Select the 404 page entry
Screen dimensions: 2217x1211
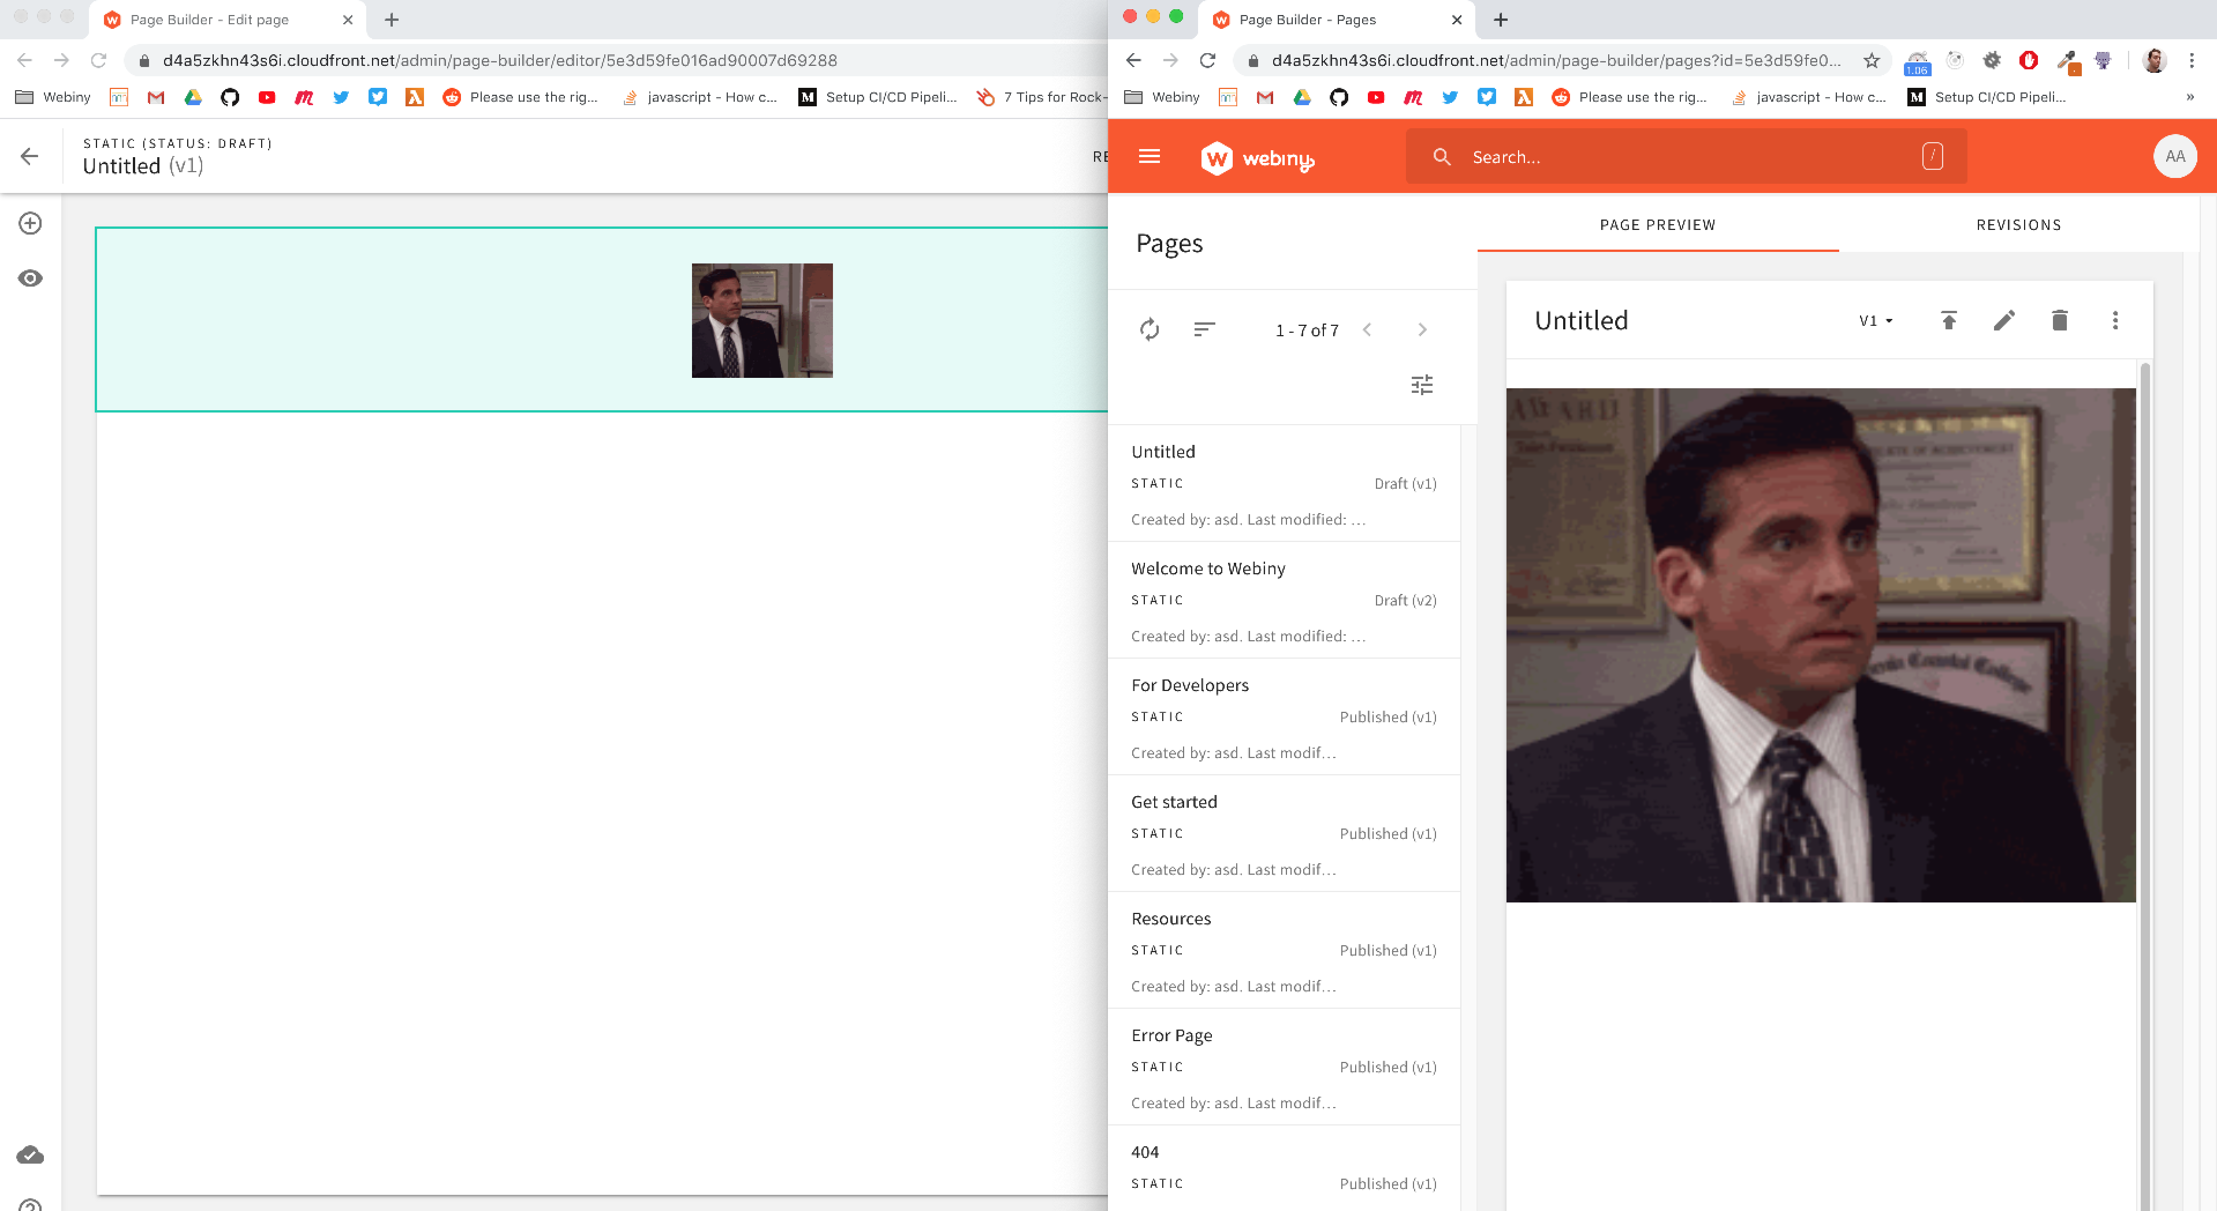click(x=1283, y=1168)
